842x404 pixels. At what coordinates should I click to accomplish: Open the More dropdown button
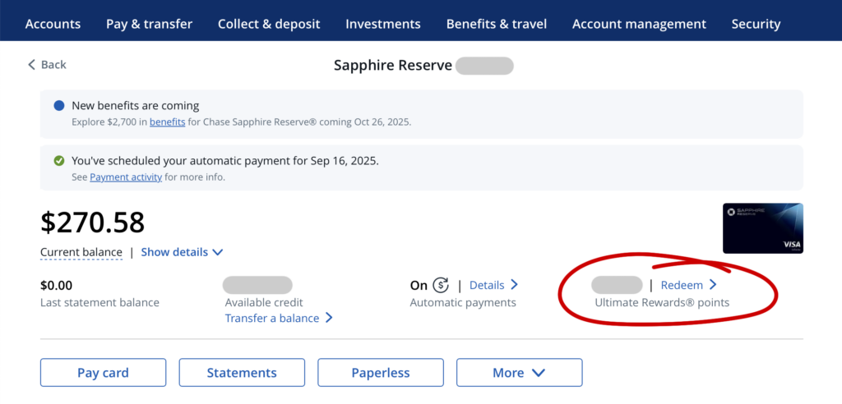pos(519,373)
